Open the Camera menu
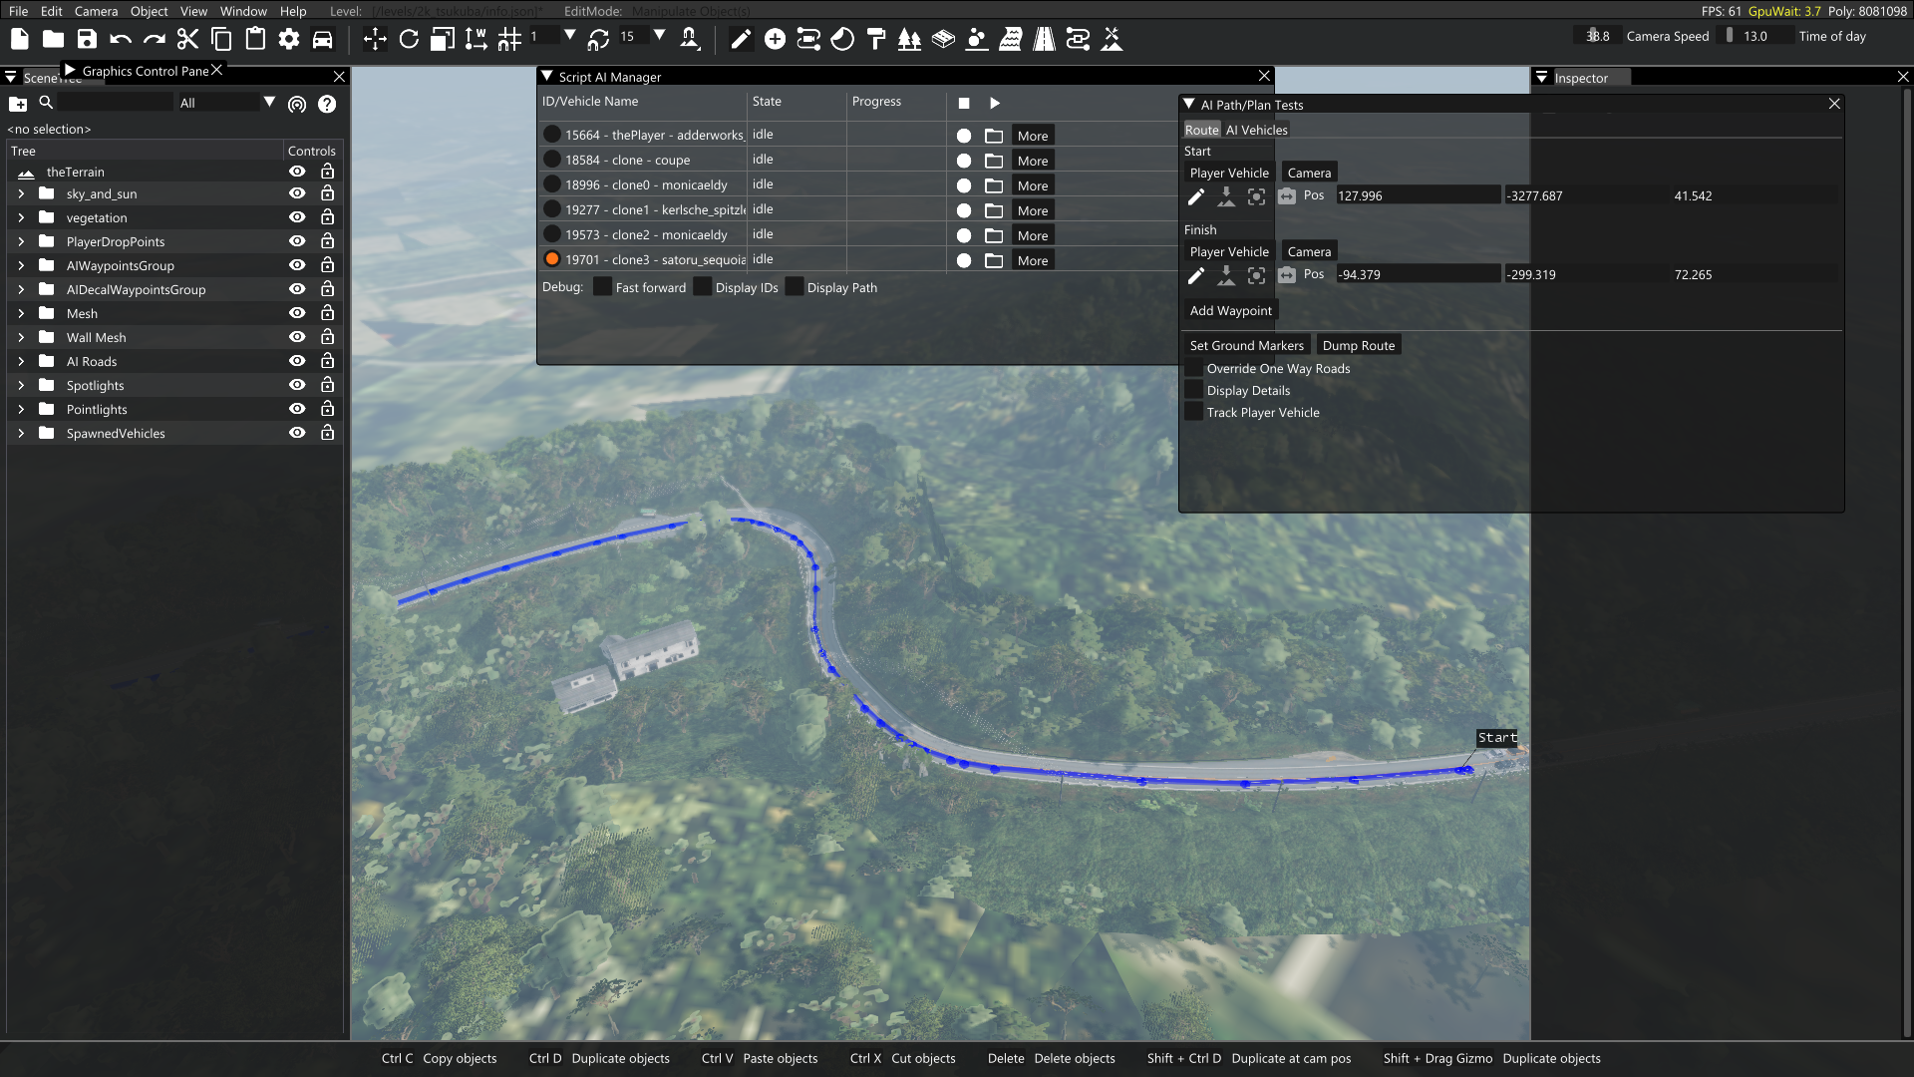Screen dimensions: 1914x1077 [x=96, y=11]
